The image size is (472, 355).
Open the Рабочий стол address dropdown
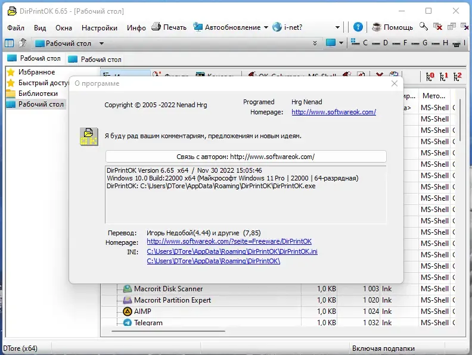tap(102, 43)
